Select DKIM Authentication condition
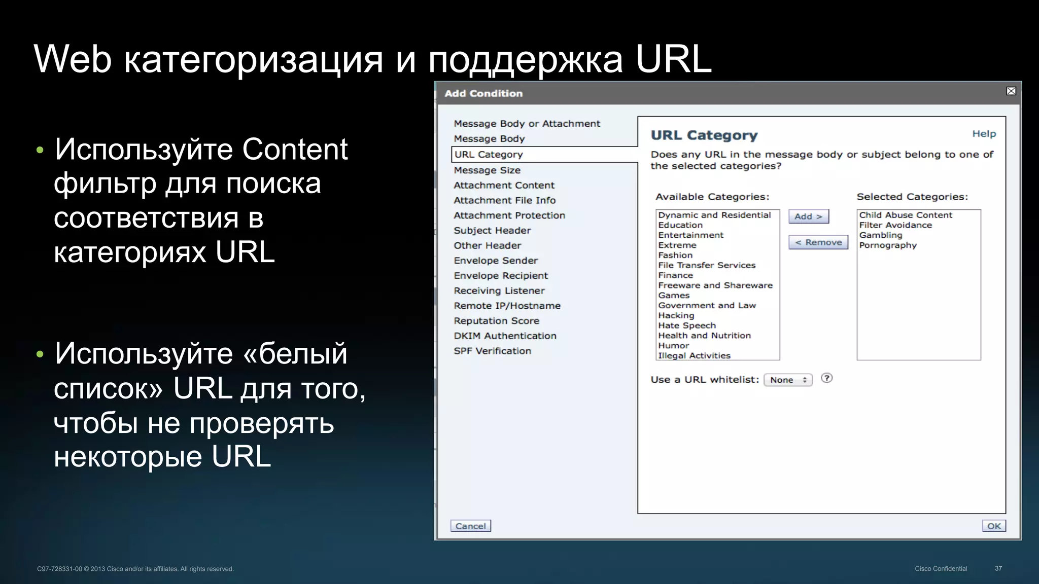The image size is (1039, 584). [505, 336]
